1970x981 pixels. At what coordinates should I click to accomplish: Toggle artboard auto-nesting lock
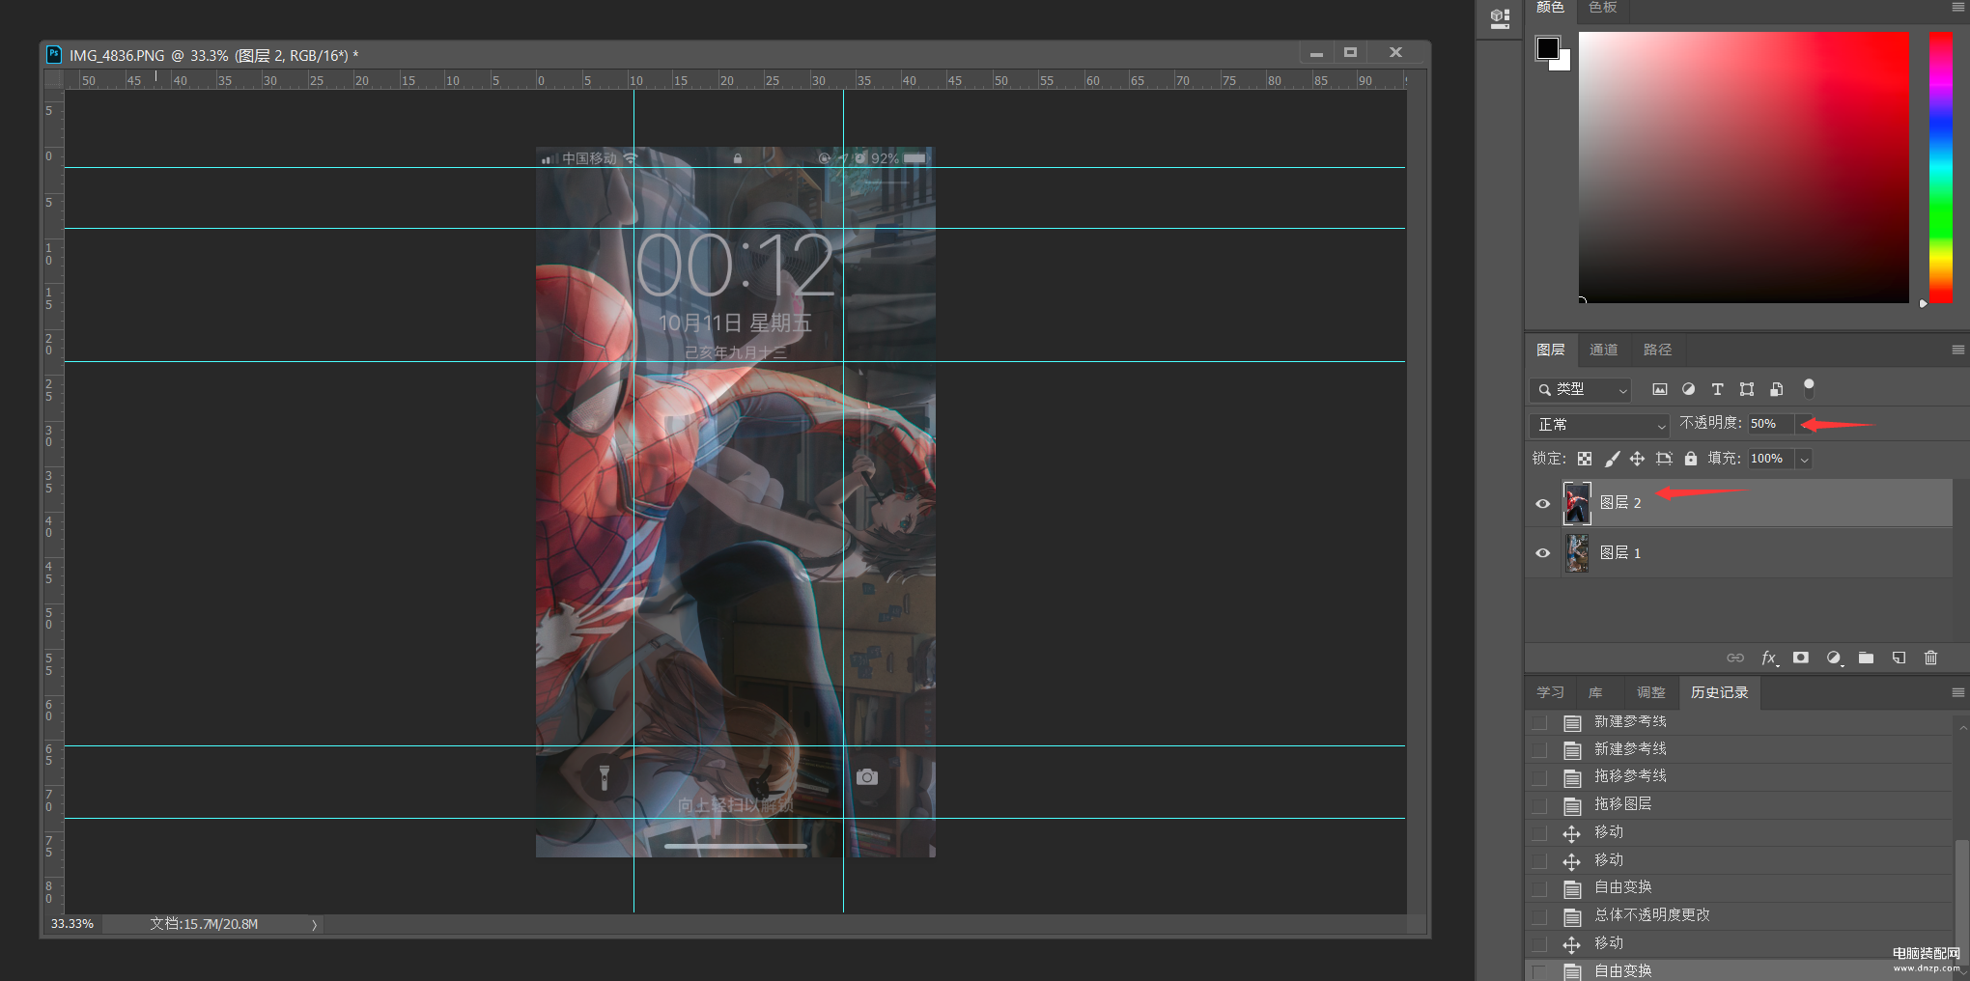[1663, 459]
